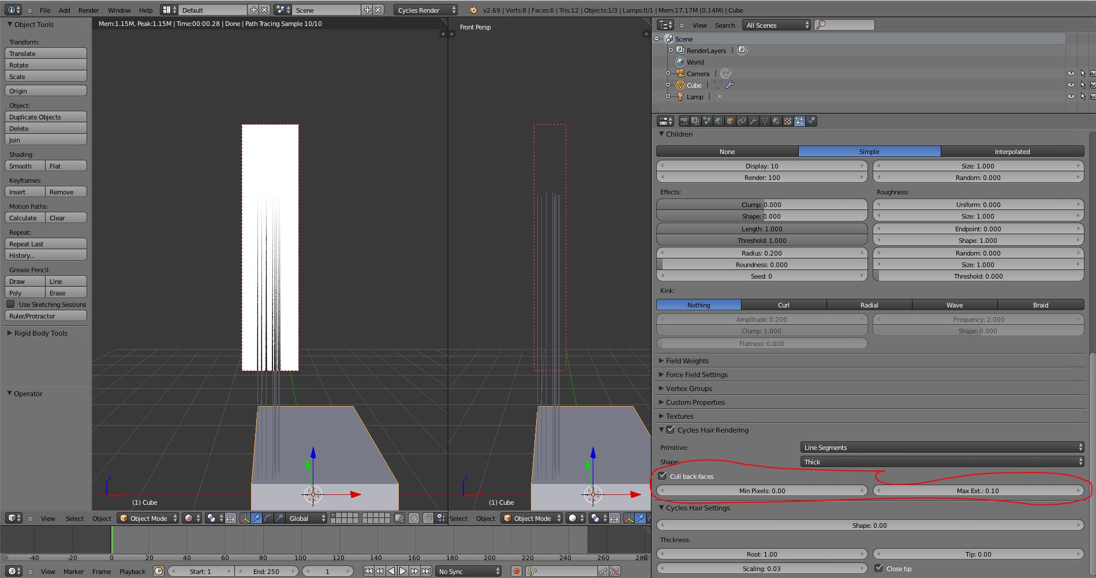The height and width of the screenshot is (578, 1096).
Task: Expand the Field Weights panel
Action: coord(687,361)
